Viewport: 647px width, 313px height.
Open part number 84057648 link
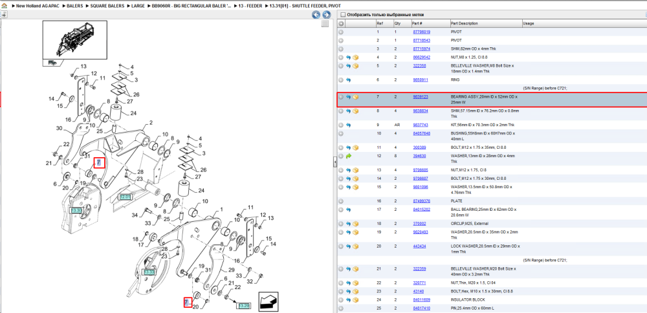point(421,134)
